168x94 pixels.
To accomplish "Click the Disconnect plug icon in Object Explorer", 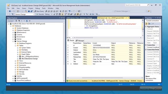I will [19, 21].
